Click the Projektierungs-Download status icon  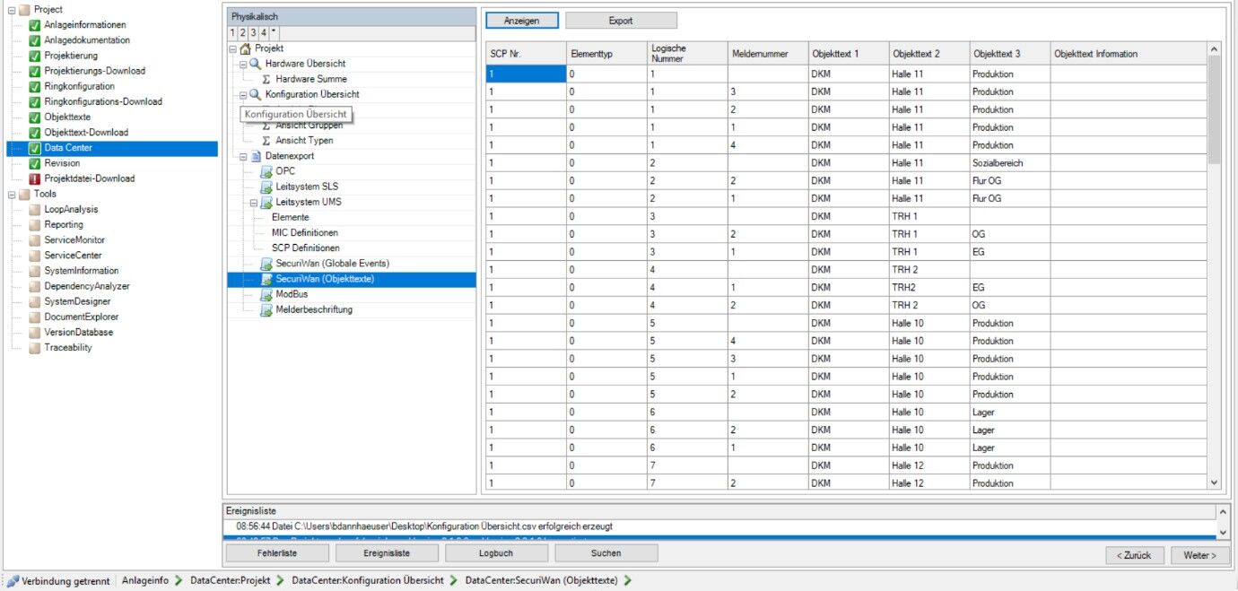(34, 71)
